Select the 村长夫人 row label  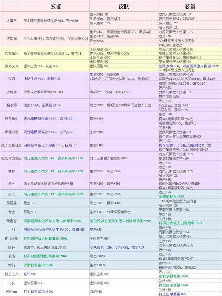11,274
